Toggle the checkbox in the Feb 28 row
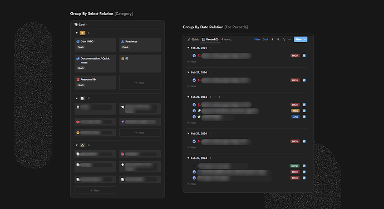Screen dimensions: 384x209 tap(304, 56)
